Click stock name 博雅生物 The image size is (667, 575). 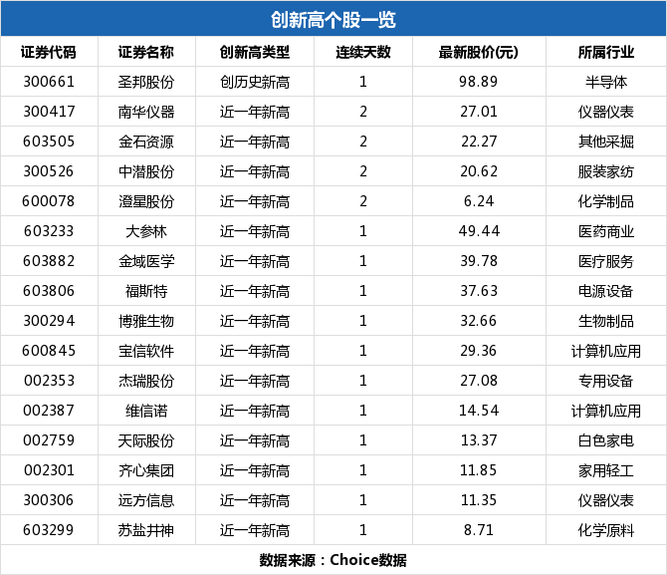pos(146,321)
